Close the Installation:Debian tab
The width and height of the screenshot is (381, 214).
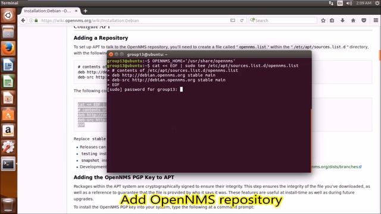tap(76, 11)
